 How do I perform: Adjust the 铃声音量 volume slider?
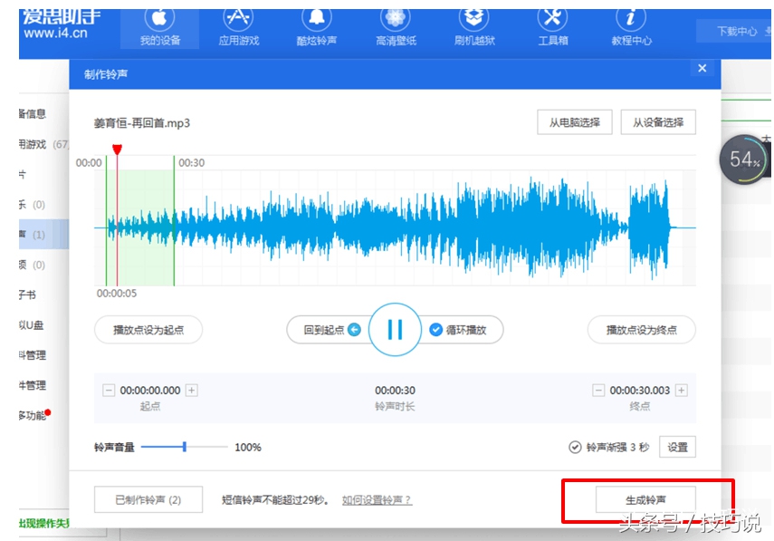click(185, 447)
